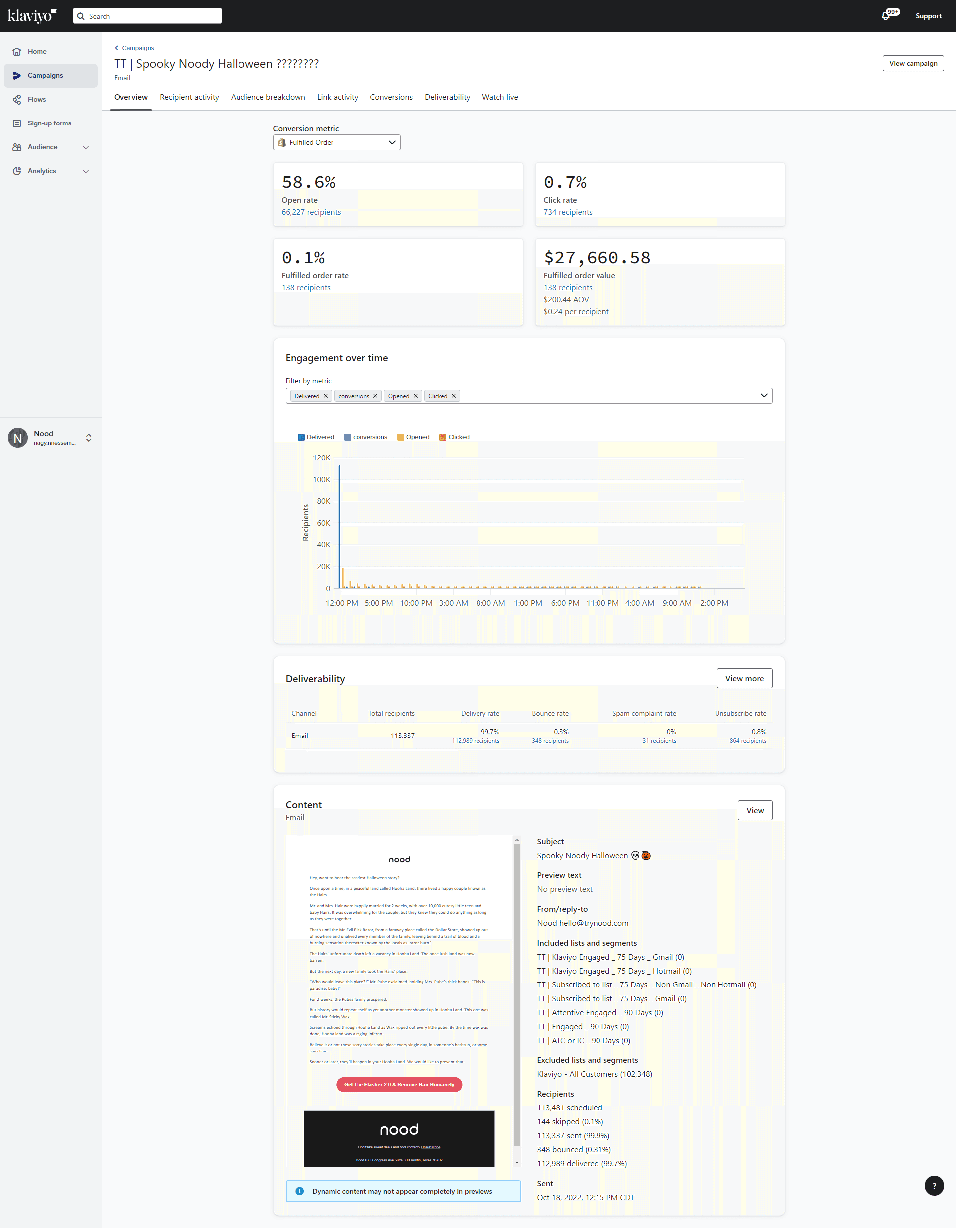This screenshot has width=956, height=1229.
Task: Click the tall blue Delivered bar in chart
Action: 339,527
